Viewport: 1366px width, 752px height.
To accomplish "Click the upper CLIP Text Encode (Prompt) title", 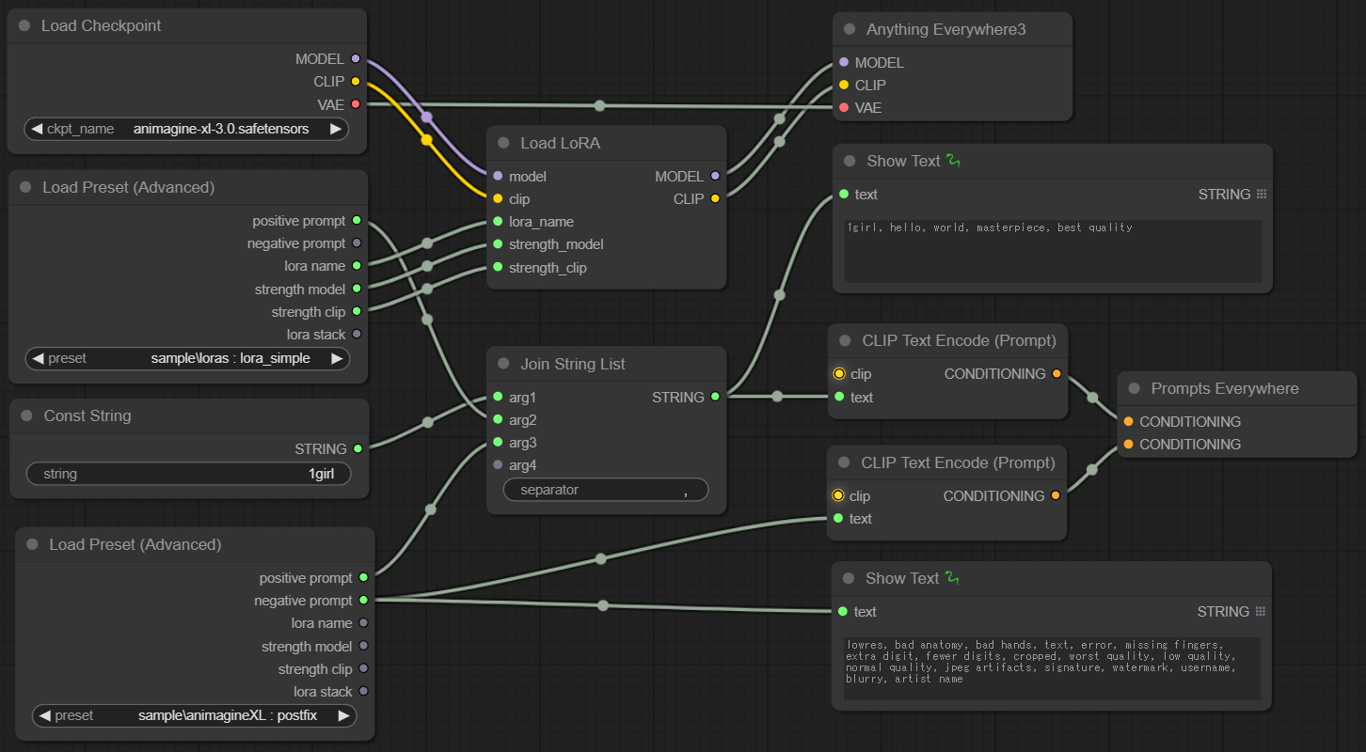I will click(959, 340).
